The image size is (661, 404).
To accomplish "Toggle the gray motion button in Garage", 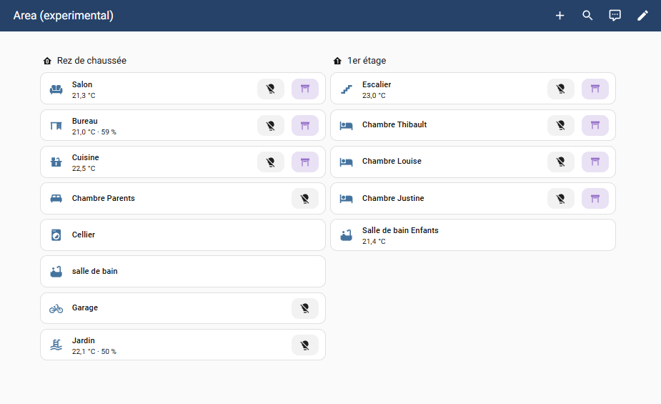I will tap(305, 308).
